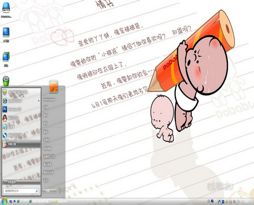The image size is (254, 205).
Task: Expand All Programs in the Start menu
Action: coord(21,182)
